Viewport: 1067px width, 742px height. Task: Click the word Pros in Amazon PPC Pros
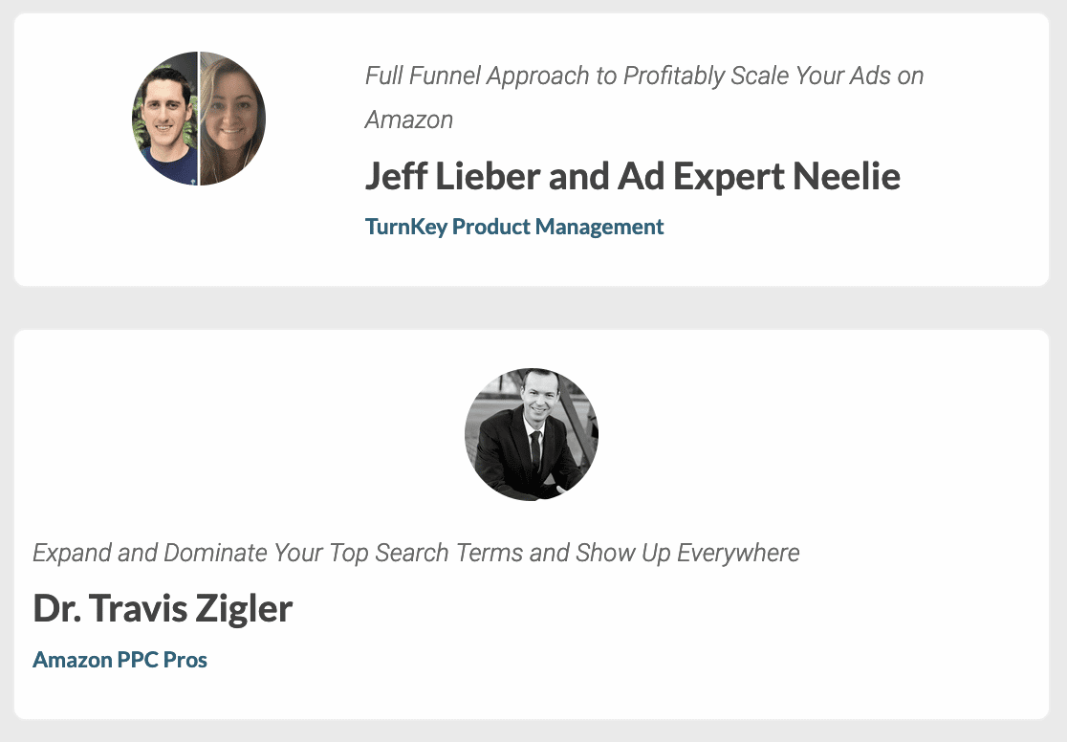coord(185,660)
